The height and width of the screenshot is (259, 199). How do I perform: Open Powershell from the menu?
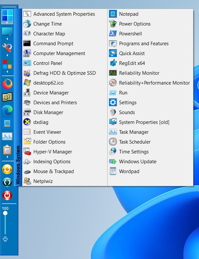pyautogui.click(x=130, y=34)
